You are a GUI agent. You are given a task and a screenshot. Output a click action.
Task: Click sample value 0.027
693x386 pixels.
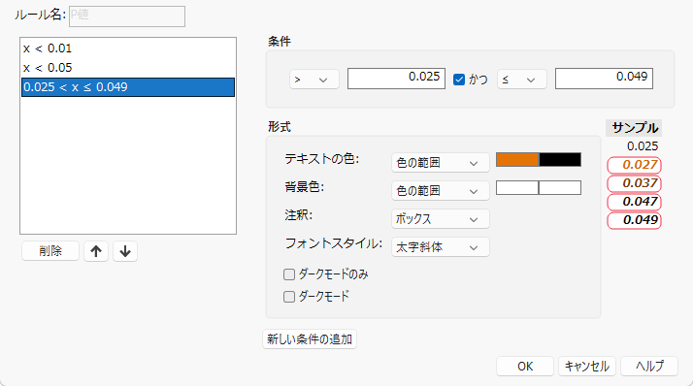(634, 165)
